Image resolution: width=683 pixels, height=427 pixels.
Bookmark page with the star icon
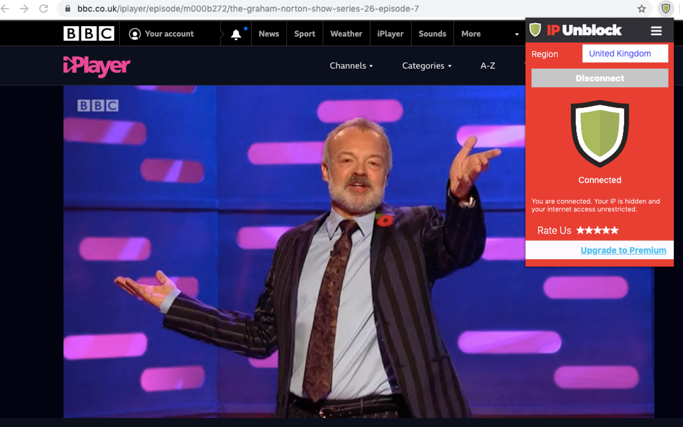(642, 9)
